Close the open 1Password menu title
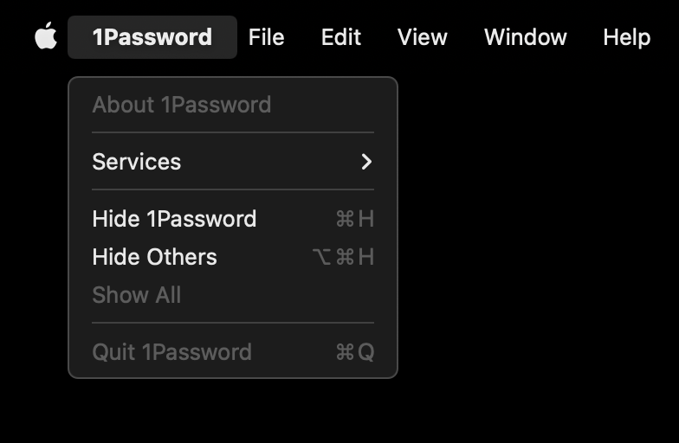This screenshot has height=443, width=679. coord(152,37)
